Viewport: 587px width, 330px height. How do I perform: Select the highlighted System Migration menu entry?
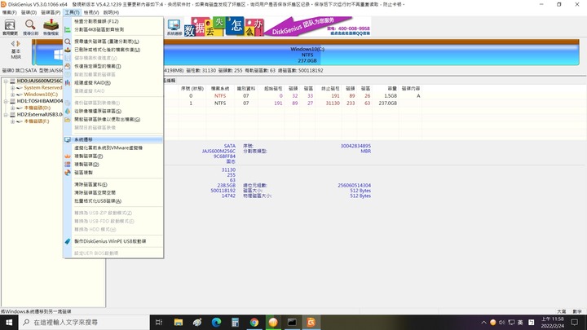pyautogui.click(x=113, y=139)
